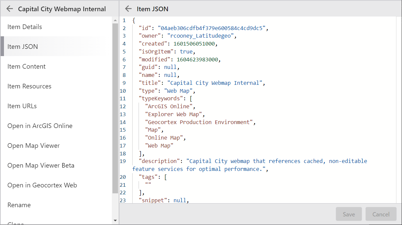Click the "Web Map" keyword on line 17

(x=159, y=145)
